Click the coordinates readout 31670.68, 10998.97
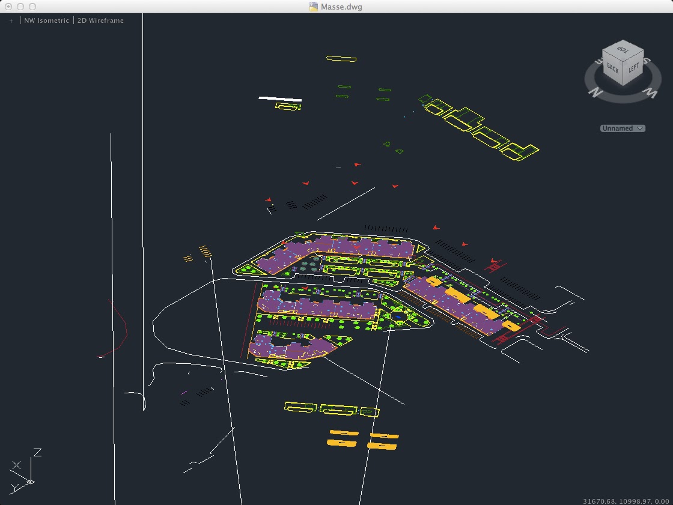Screen dimensions: 673x505 pos(626,501)
